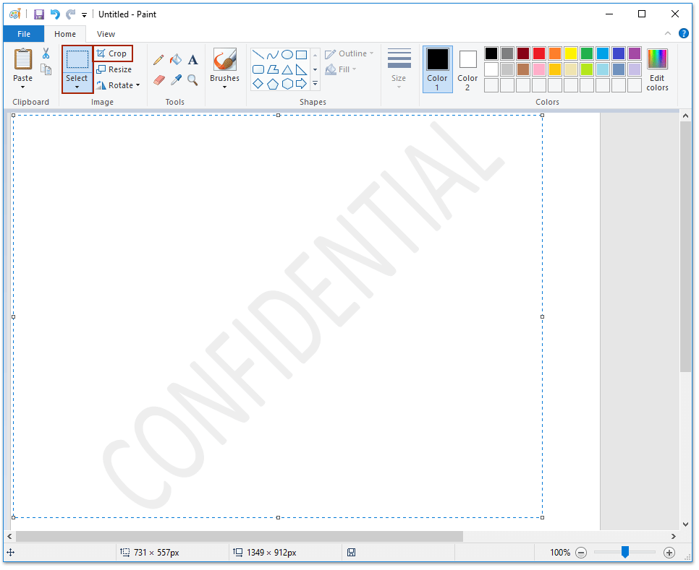The width and height of the screenshot is (699, 570).
Task: Open the File menu
Action: [24, 34]
